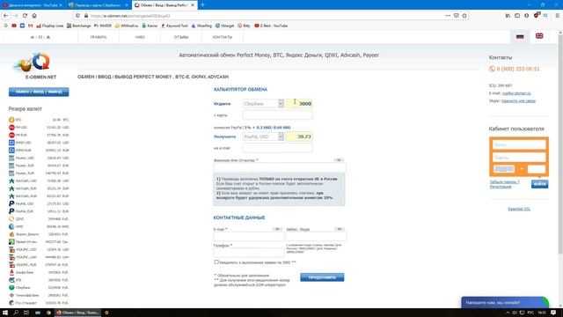Viewport: 563px width, 317px height.
Task: Click the PayPal EUR reserve icon
Action: tap(11, 211)
